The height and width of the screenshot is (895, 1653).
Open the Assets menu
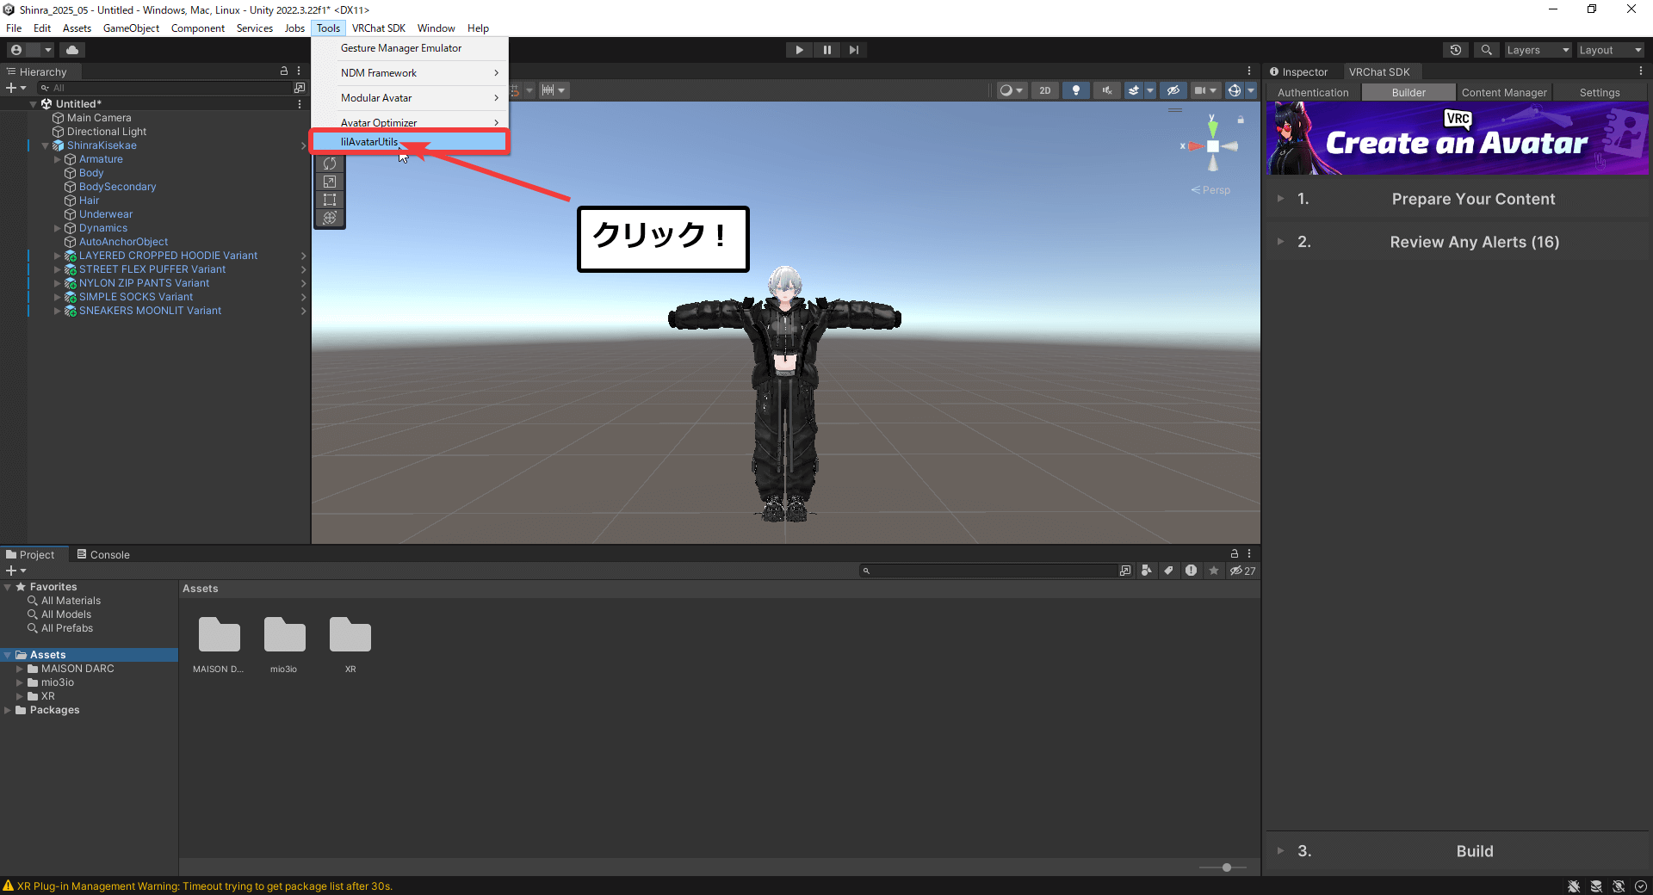coord(77,28)
